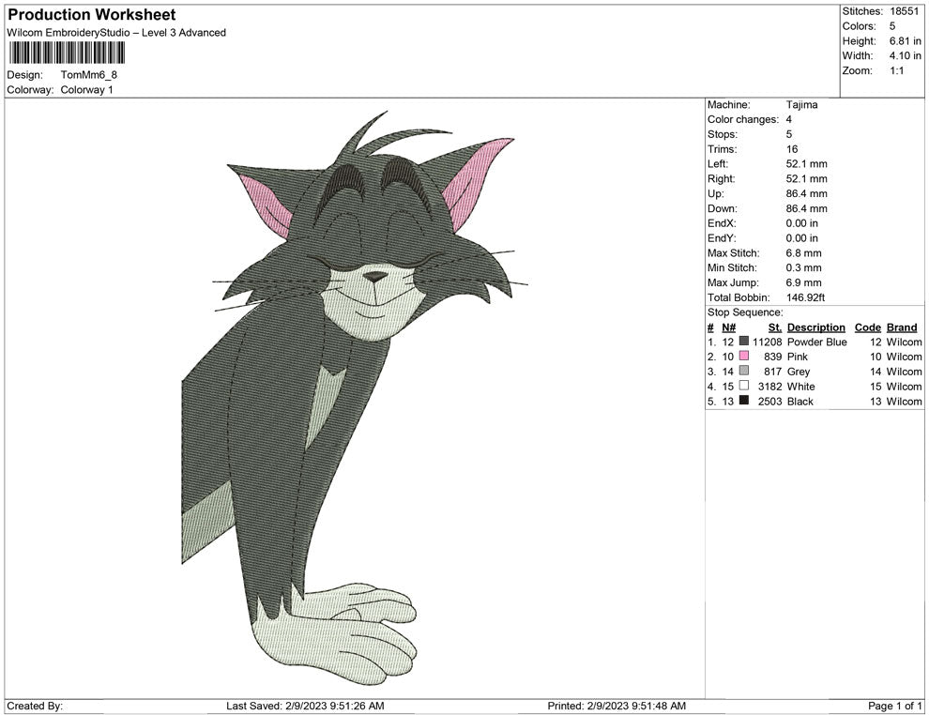Click the 'Created By:' footer label

[x=35, y=706]
